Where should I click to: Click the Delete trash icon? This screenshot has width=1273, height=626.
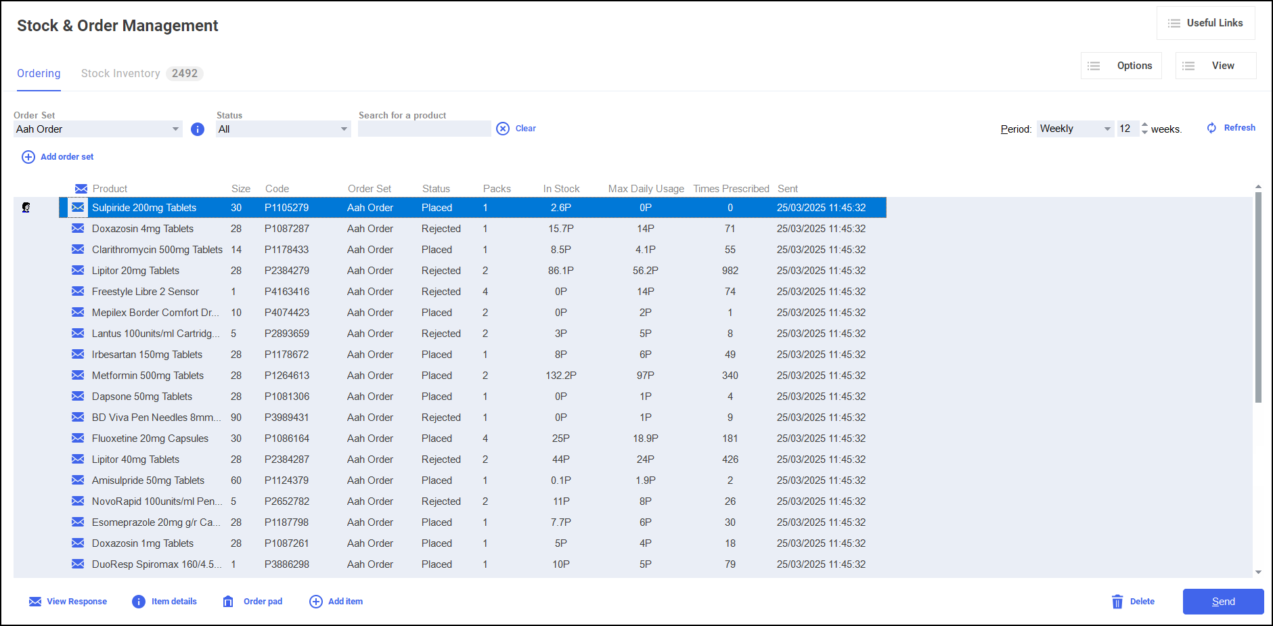[x=1117, y=602]
